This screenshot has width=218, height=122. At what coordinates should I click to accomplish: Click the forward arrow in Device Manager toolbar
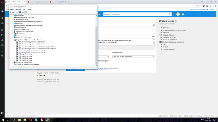pyautogui.click(x=13, y=12)
